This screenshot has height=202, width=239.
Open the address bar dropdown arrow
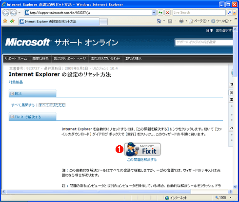pos(154,13)
